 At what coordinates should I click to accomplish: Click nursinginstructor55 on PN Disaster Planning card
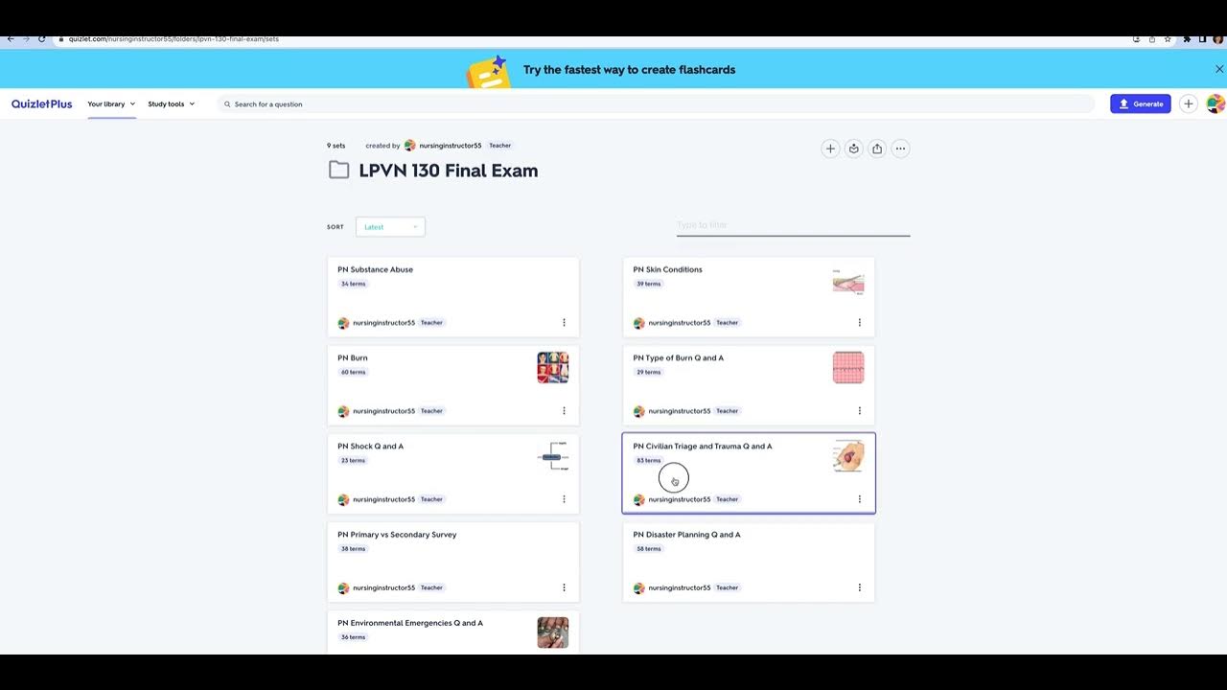(x=679, y=587)
